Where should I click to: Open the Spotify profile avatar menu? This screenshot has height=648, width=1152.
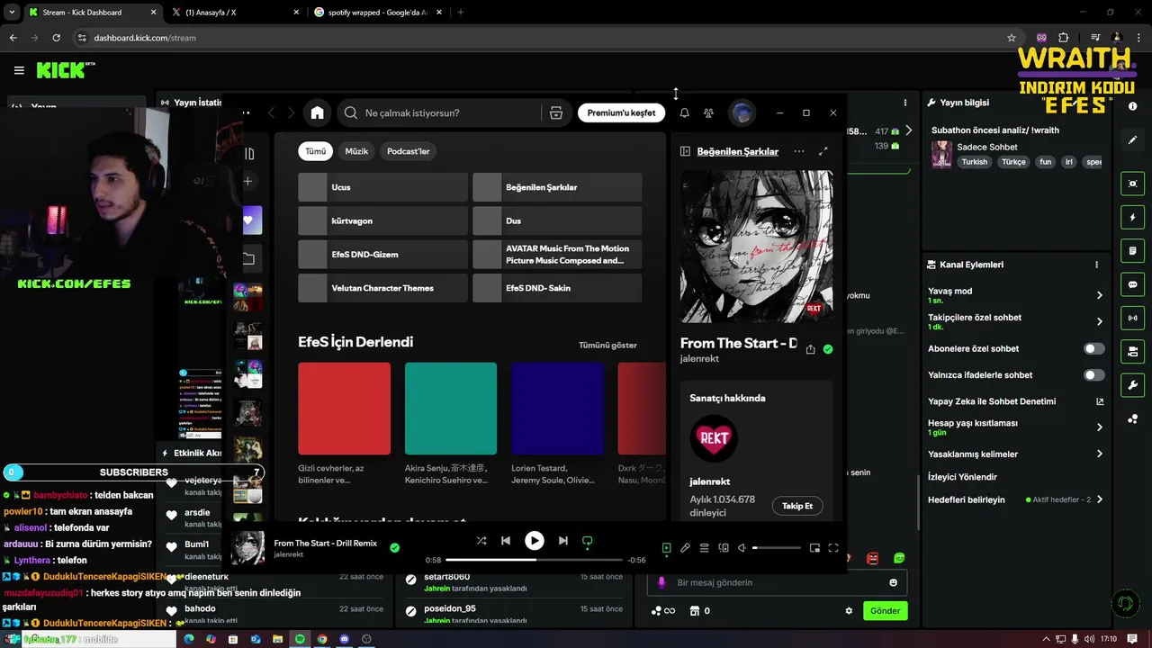point(742,112)
